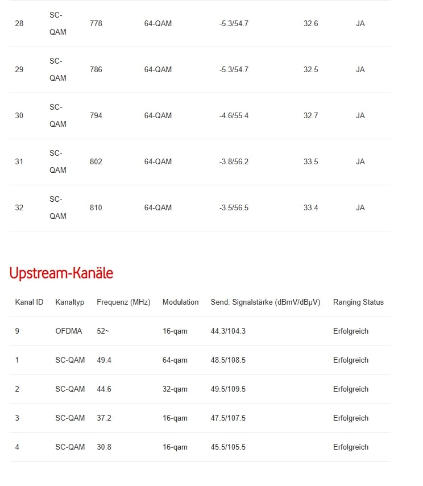Click the 49.5/109.5 signal strength cell
The width and height of the screenshot is (423, 486).
pyautogui.click(x=228, y=389)
